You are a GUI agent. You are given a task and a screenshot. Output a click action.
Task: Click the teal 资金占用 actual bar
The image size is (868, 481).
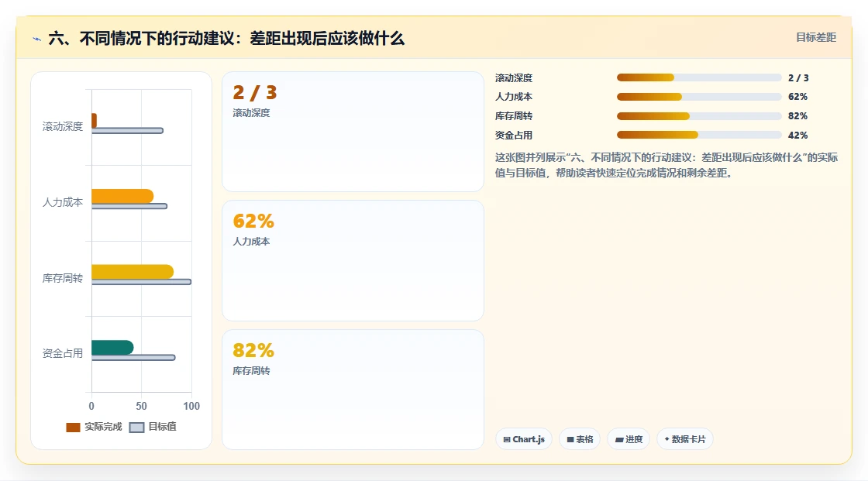coord(112,347)
